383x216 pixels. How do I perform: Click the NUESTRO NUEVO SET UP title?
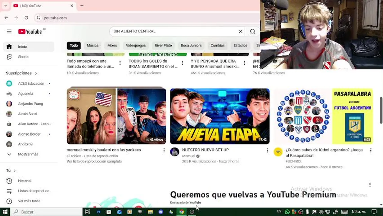pos(205,150)
